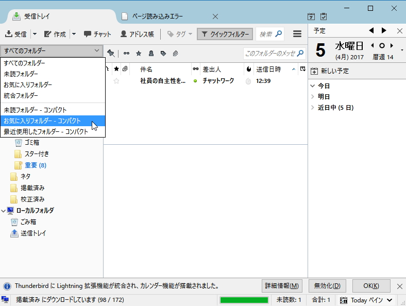Go to next day in 予定 pane

coord(384,30)
